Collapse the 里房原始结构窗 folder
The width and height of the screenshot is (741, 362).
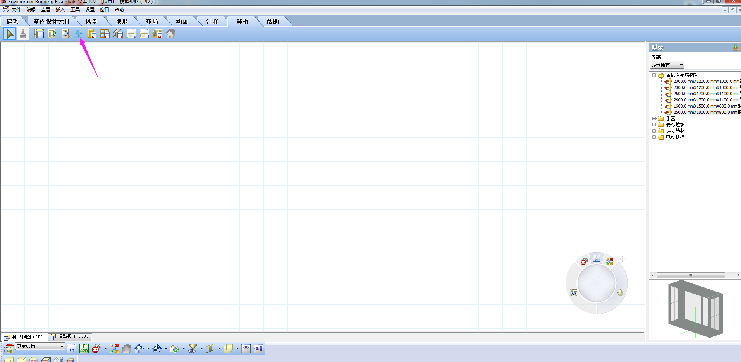654,75
